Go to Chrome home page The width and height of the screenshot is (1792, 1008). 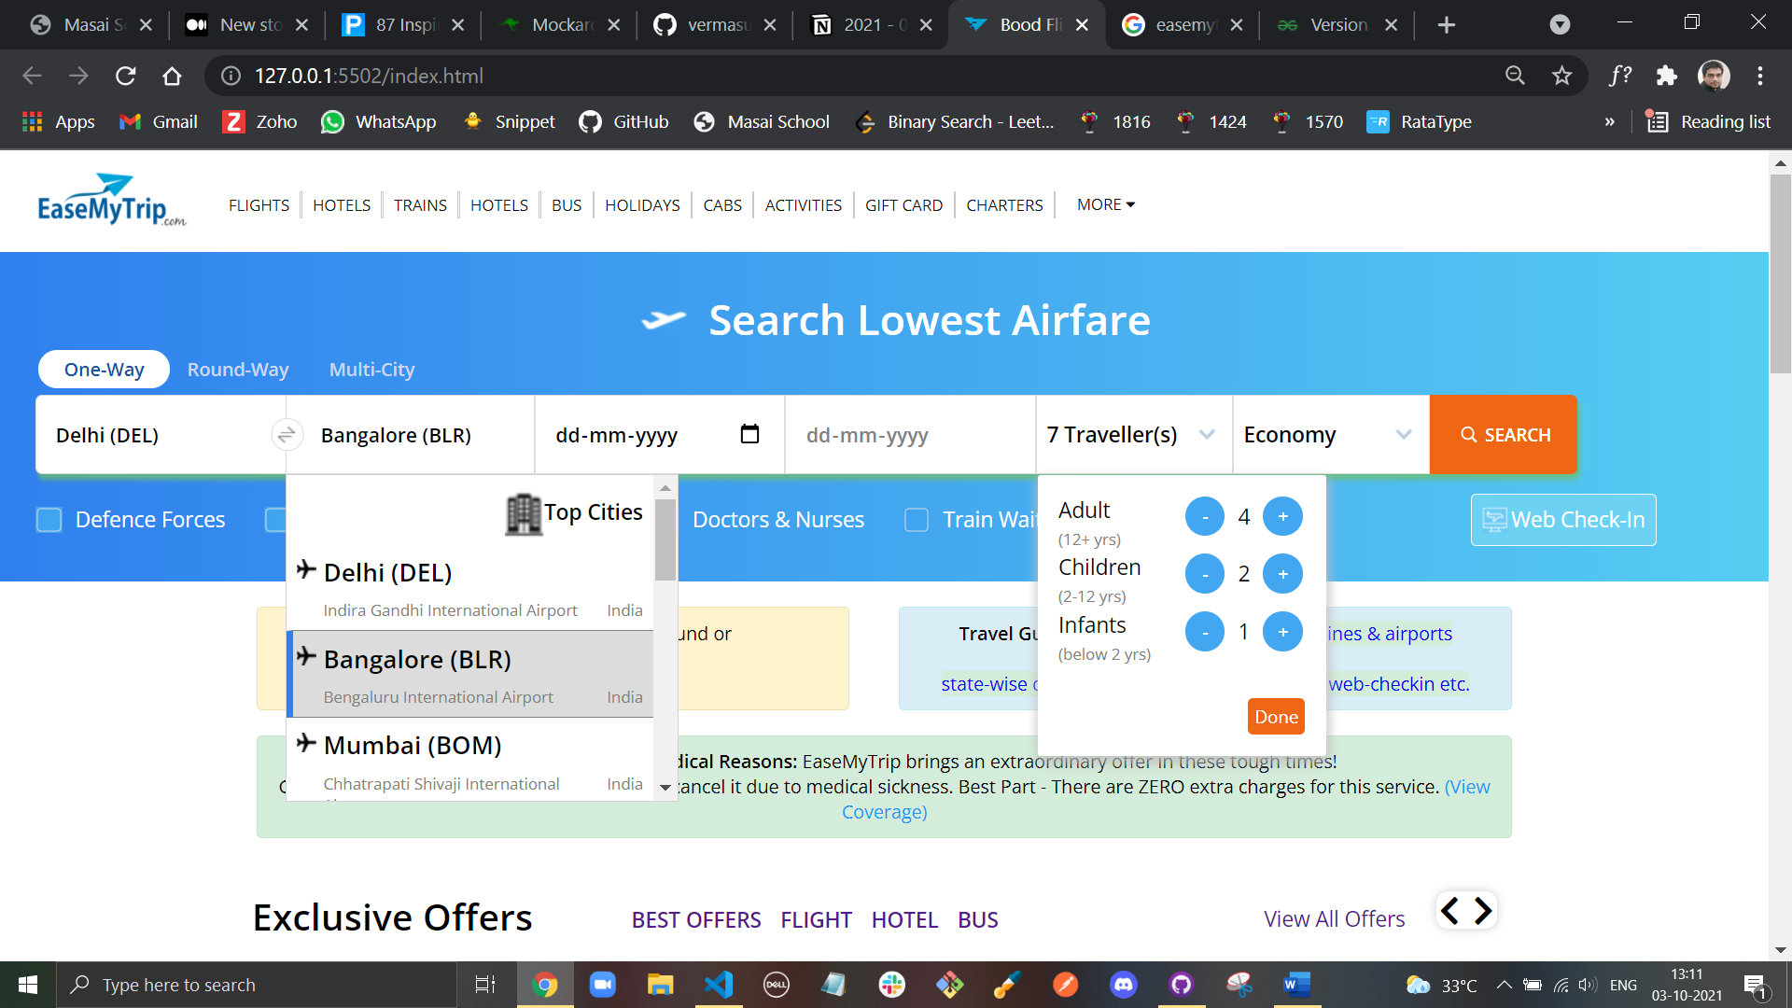(x=172, y=76)
